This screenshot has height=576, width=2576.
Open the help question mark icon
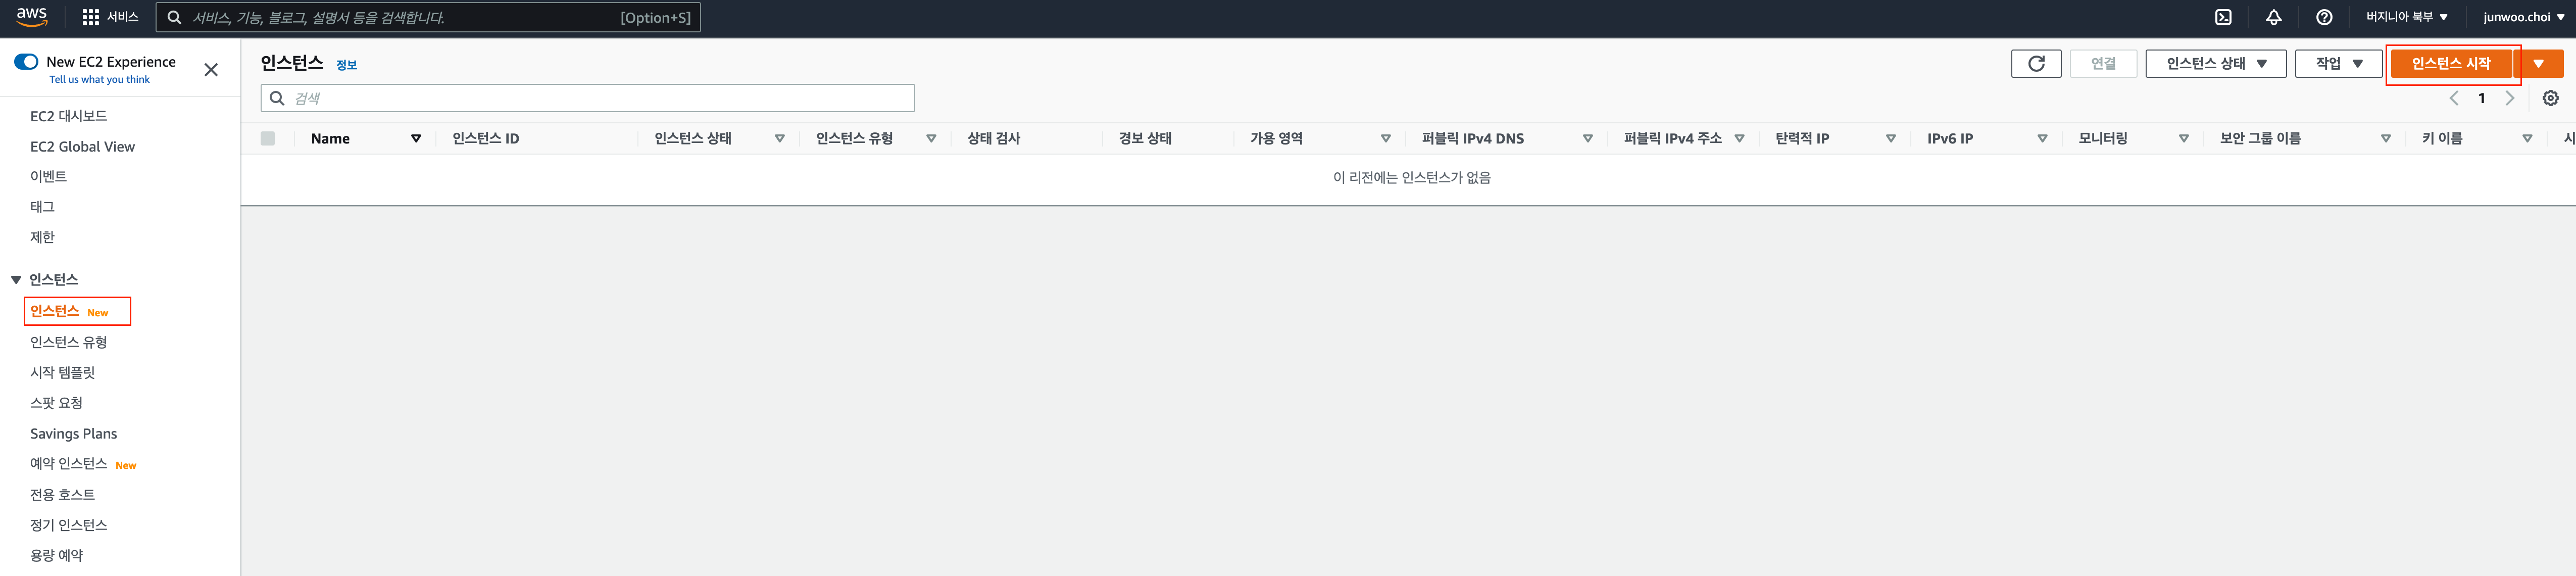(2324, 17)
